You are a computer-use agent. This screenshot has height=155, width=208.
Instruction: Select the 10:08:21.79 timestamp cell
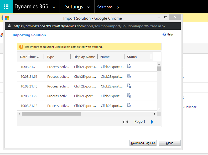tap(29, 67)
